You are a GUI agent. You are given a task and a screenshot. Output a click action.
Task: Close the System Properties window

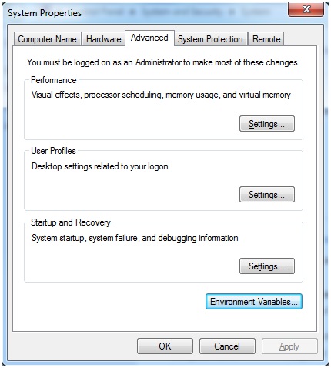[x=306, y=10]
